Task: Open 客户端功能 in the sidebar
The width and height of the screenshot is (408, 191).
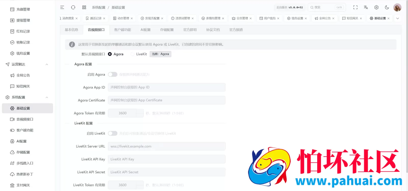Action: (28, 130)
